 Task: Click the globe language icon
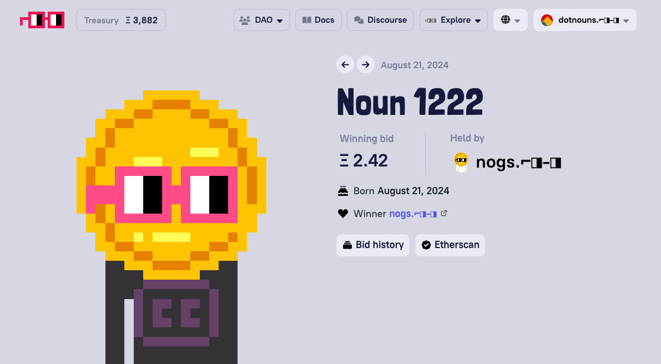click(506, 20)
